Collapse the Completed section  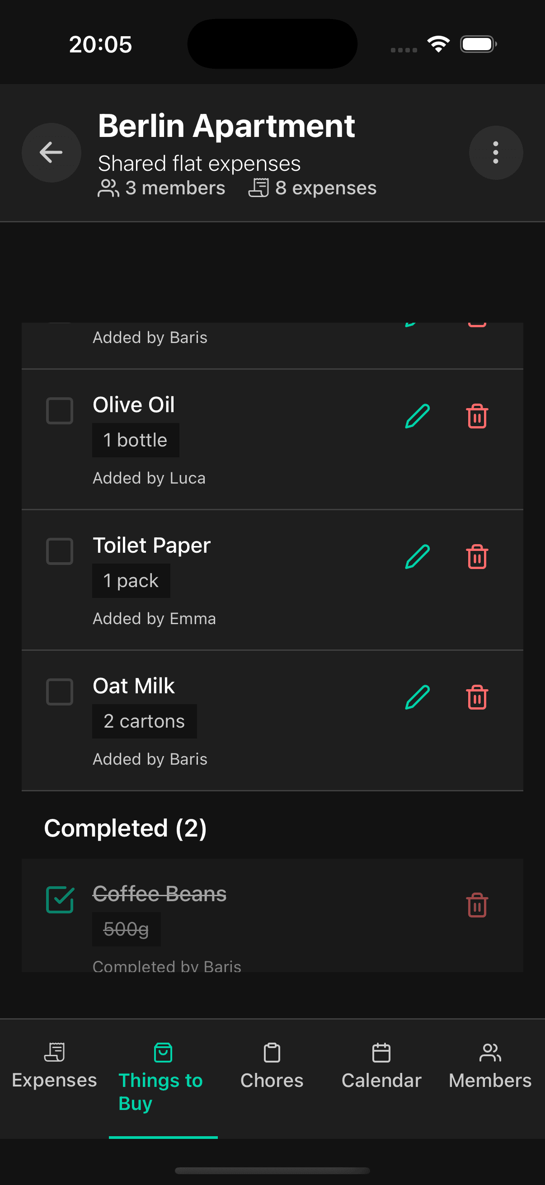126,827
